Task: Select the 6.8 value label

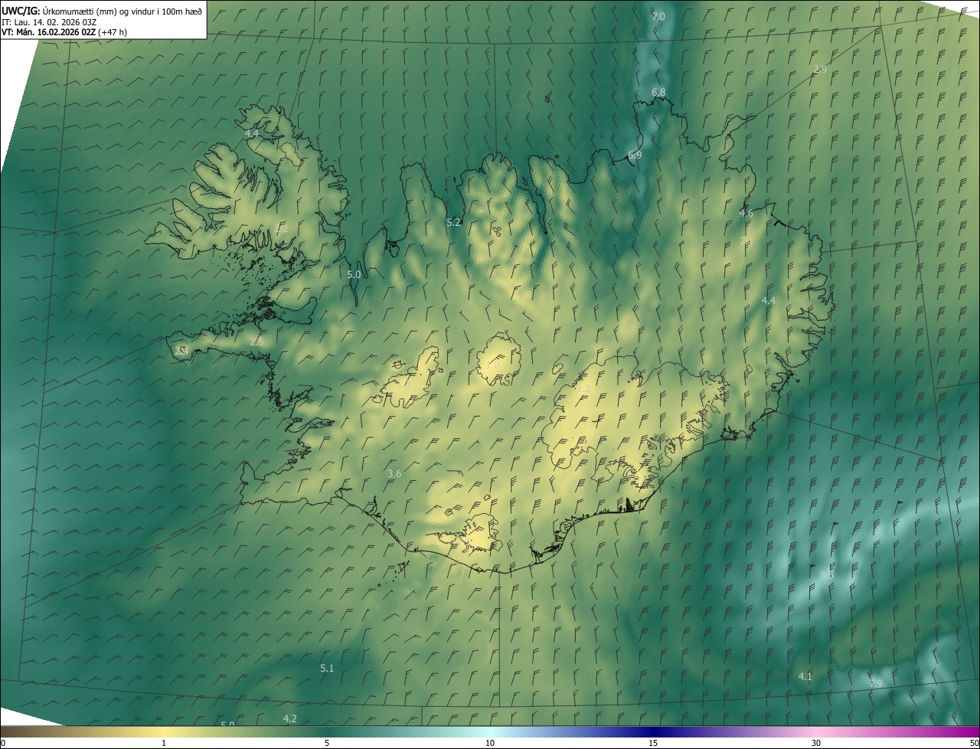Action: point(658,92)
